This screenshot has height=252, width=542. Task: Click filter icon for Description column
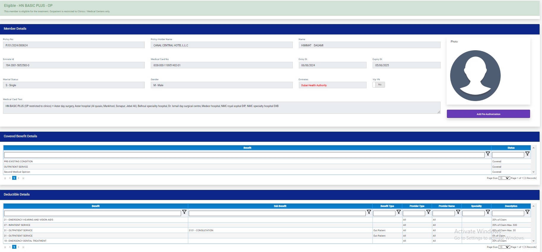click(527, 212)
